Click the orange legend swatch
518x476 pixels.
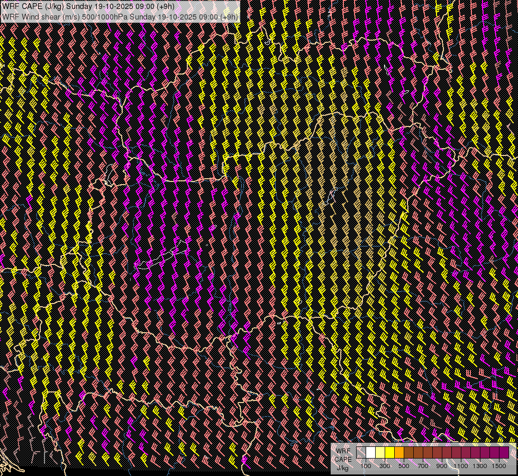399,453
